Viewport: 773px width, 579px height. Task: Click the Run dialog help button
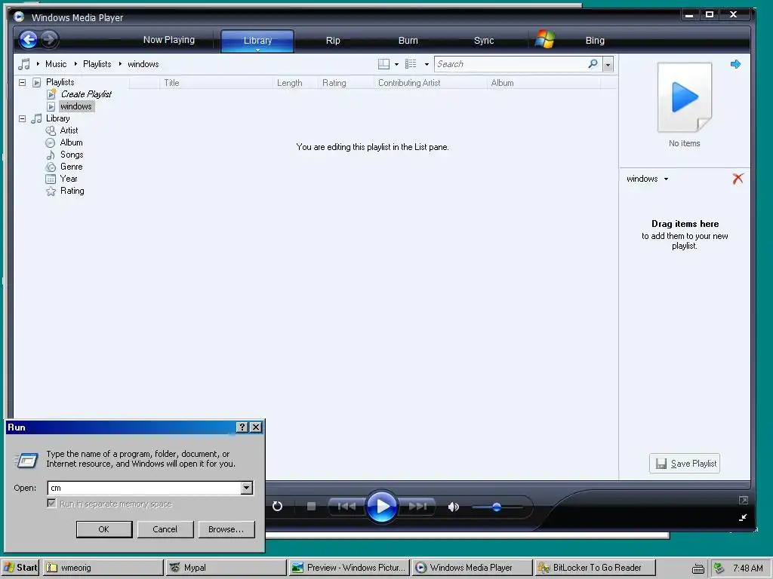tap(242, 427)
